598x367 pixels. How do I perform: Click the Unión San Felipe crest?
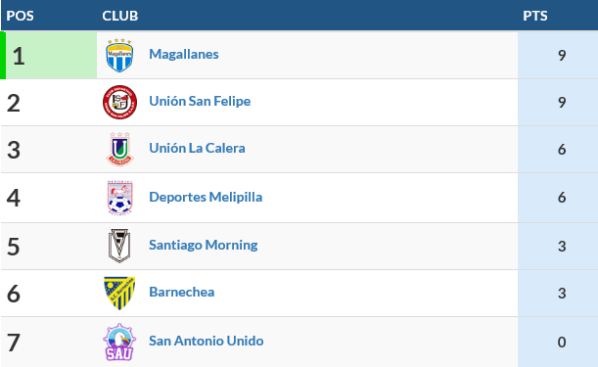tap(119, 102)
